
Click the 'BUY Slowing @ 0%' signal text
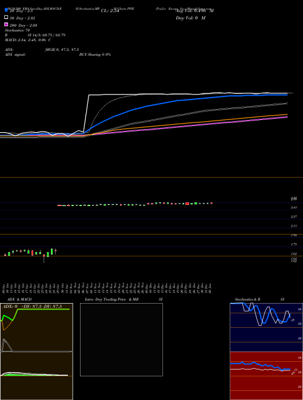(x=95, y=55)
